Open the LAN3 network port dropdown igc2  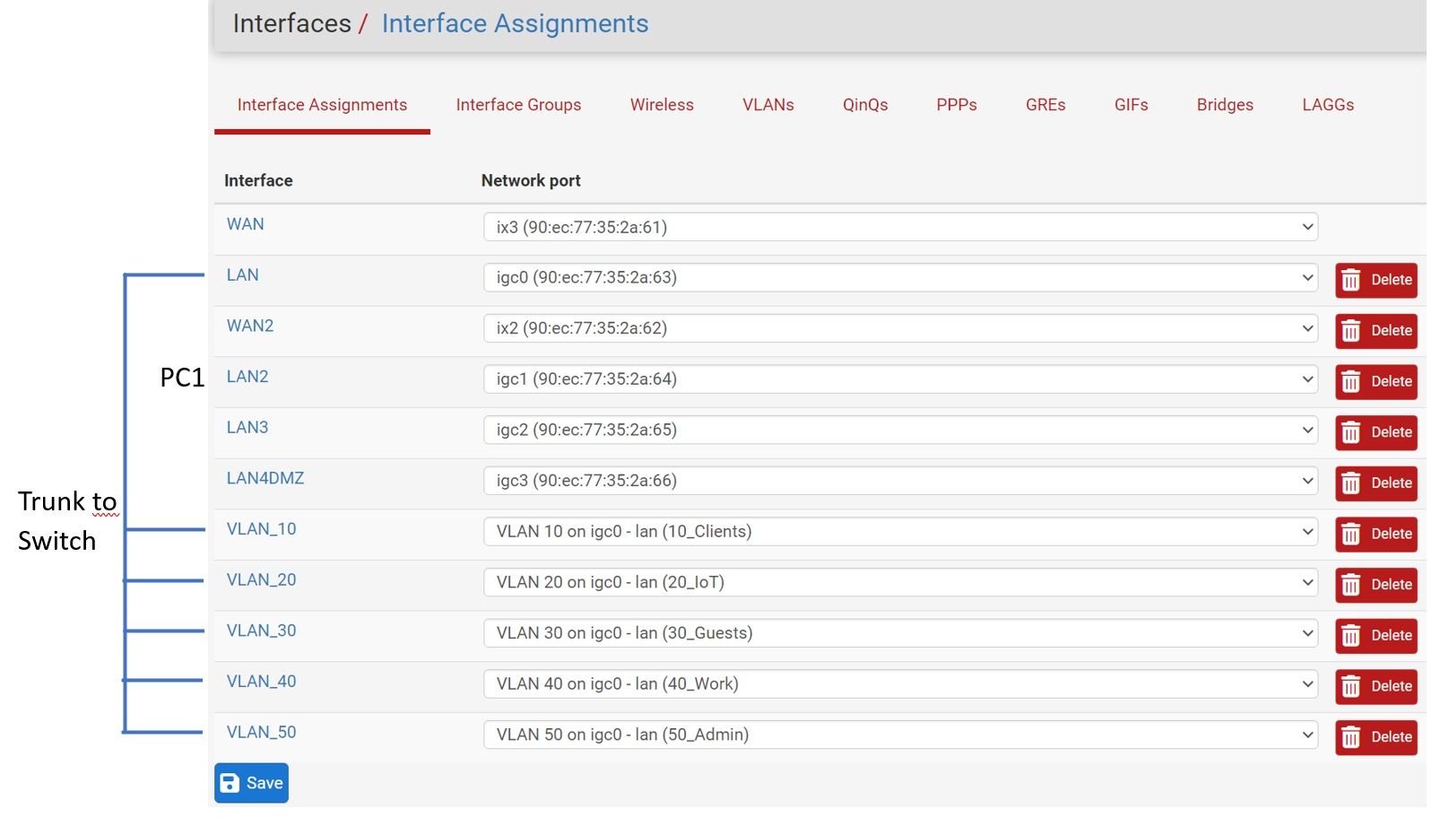pos(900,431)
